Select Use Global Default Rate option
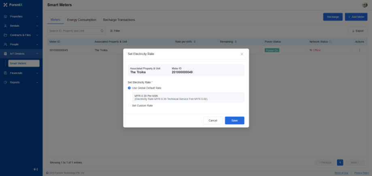 [x=129, y=88]
